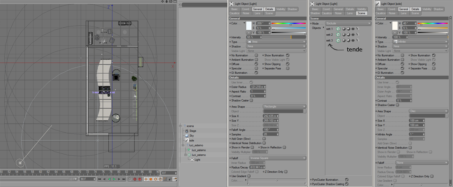
Task: Enable Shadow Caster in first light panel
Action: pos(251,101)
